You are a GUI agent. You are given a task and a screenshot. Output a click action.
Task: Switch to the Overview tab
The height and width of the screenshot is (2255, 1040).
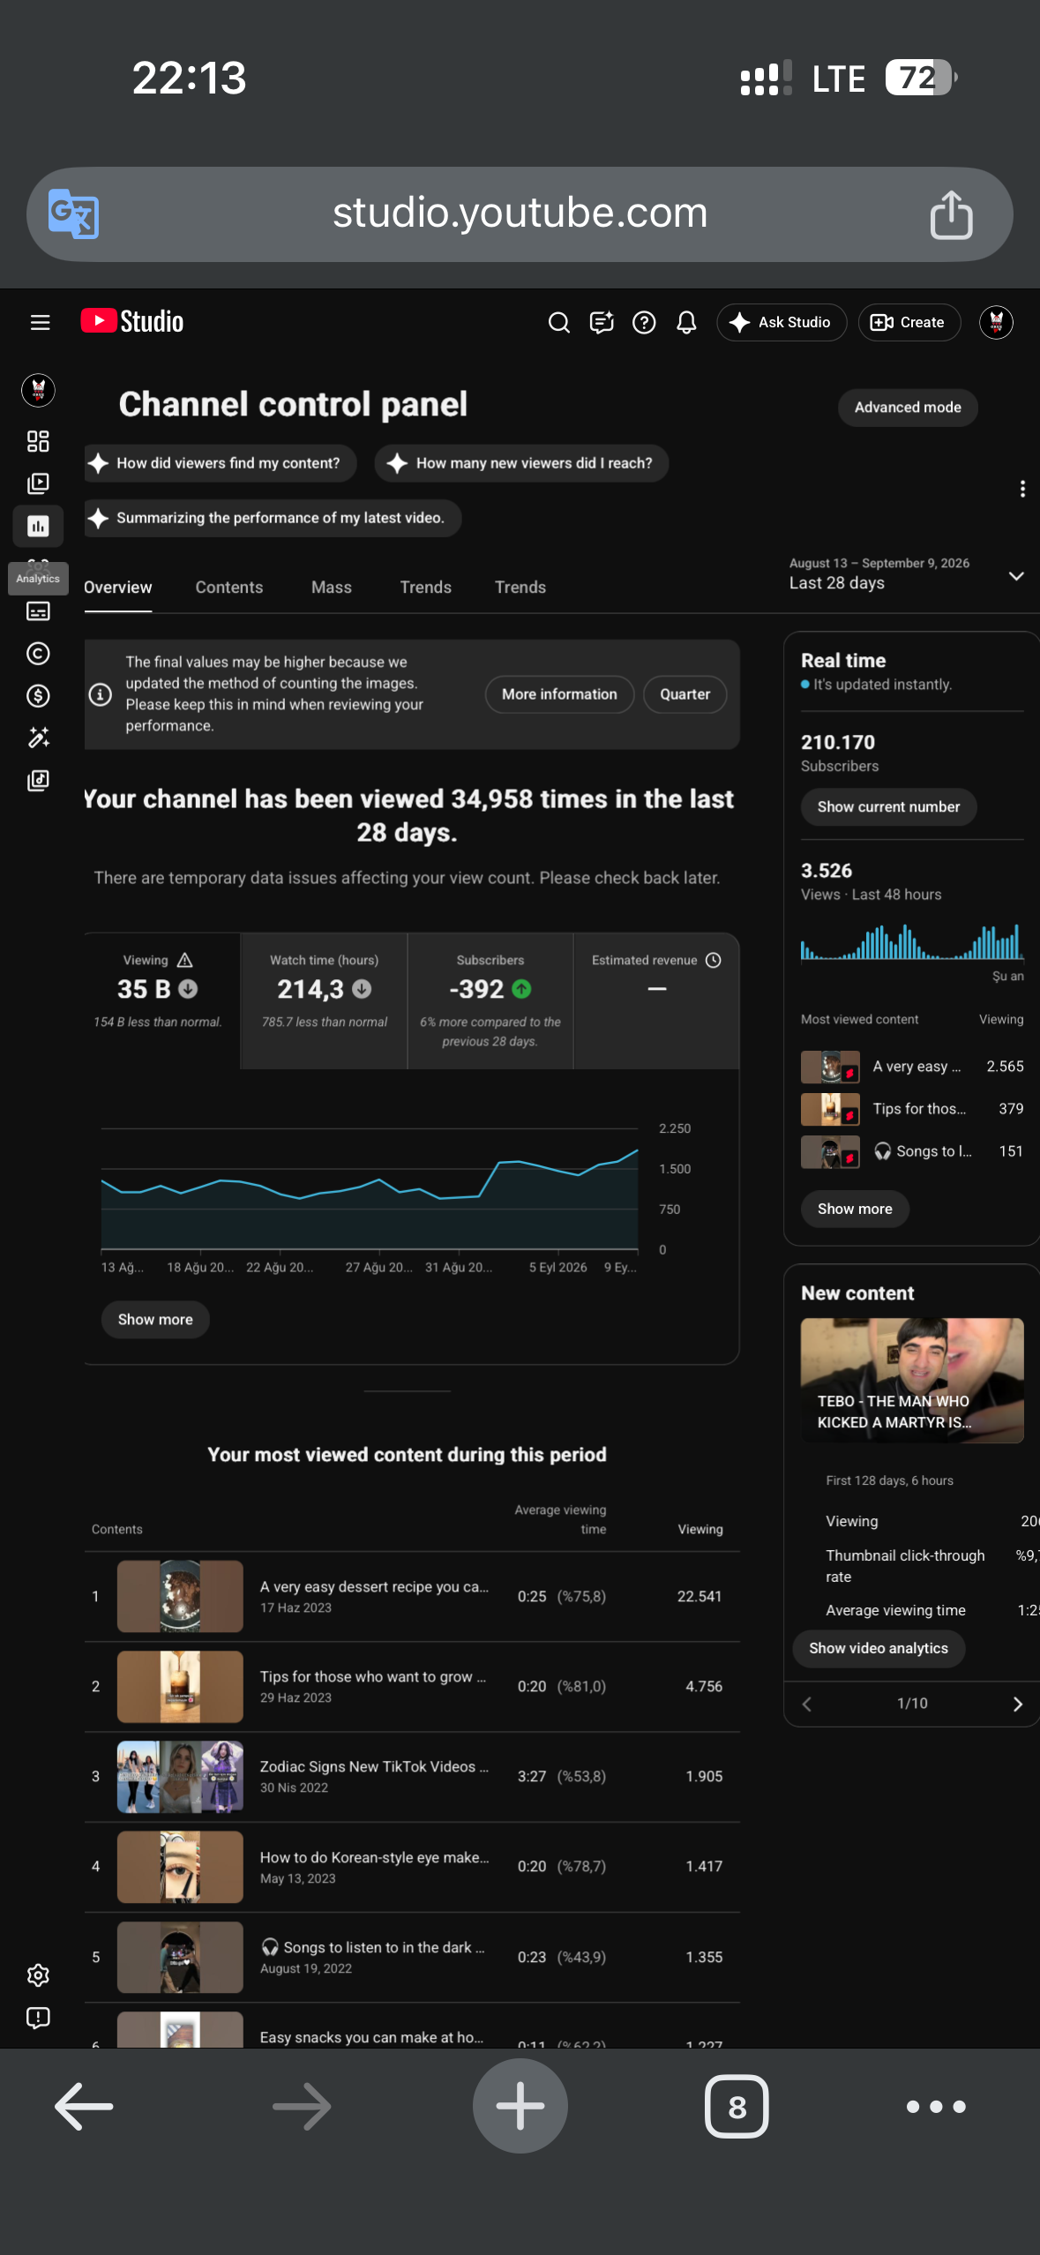(118, 588)
